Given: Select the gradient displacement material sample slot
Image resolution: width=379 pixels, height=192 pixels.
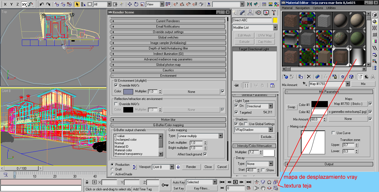Looking at the screenshot, I should [358, 57].
